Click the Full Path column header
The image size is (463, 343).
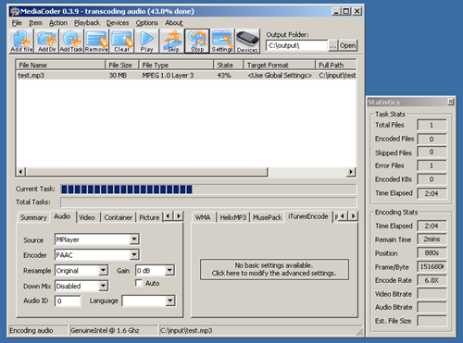click(x=336, y=65)
